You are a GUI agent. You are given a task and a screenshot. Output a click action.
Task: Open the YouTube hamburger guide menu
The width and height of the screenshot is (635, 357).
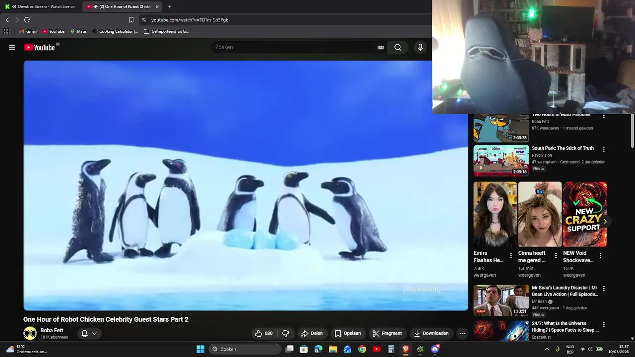click(x=12, y=47)
